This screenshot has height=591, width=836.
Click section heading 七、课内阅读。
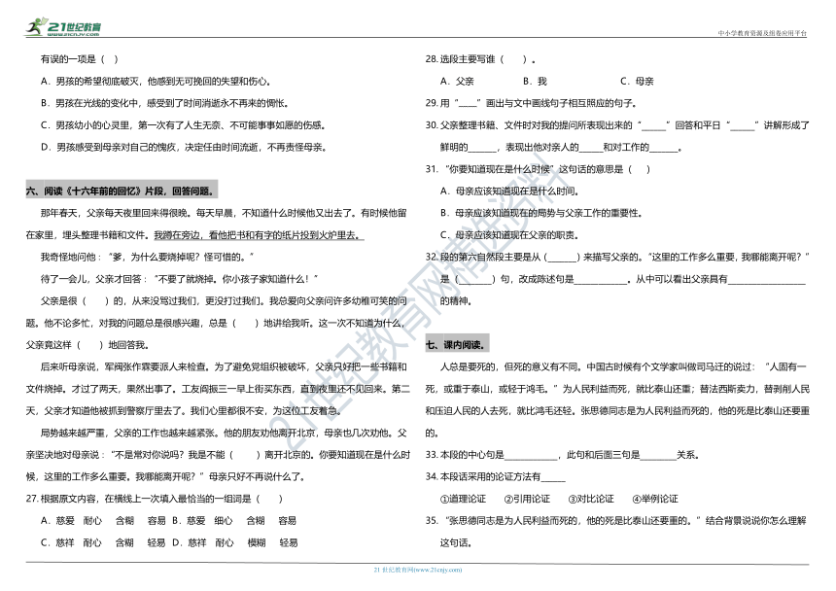[x=457, y=344]
